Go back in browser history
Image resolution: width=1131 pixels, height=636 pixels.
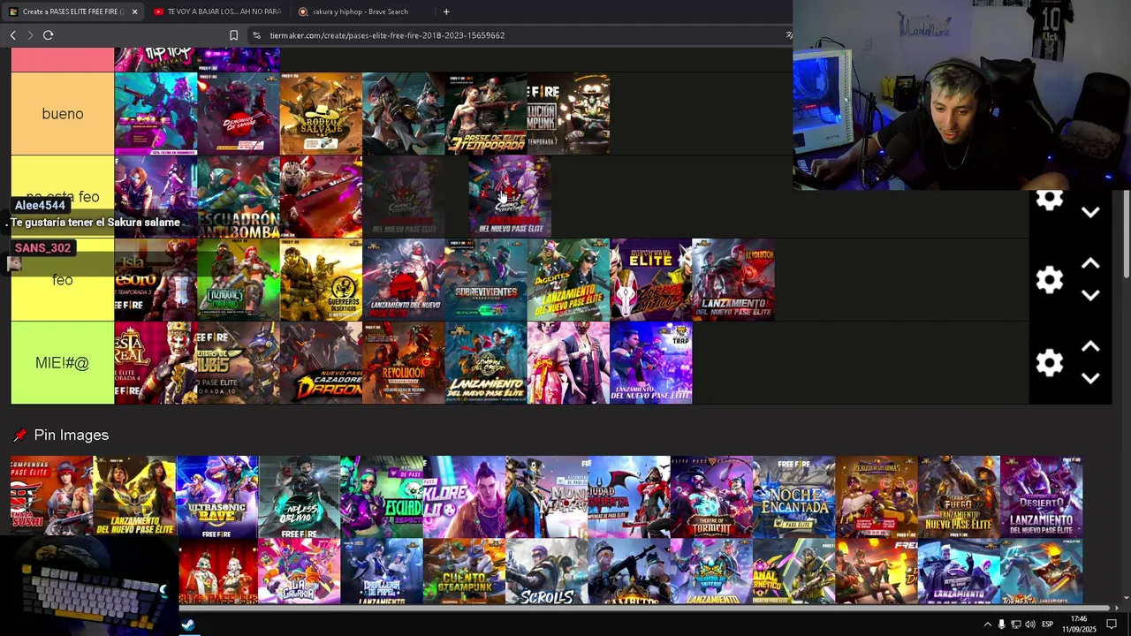coord(12,35)
